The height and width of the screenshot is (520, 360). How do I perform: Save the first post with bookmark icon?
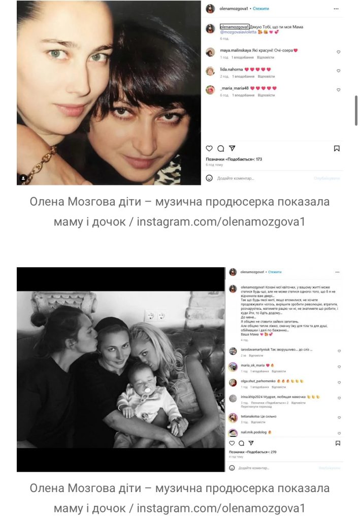tap(337, 148)
